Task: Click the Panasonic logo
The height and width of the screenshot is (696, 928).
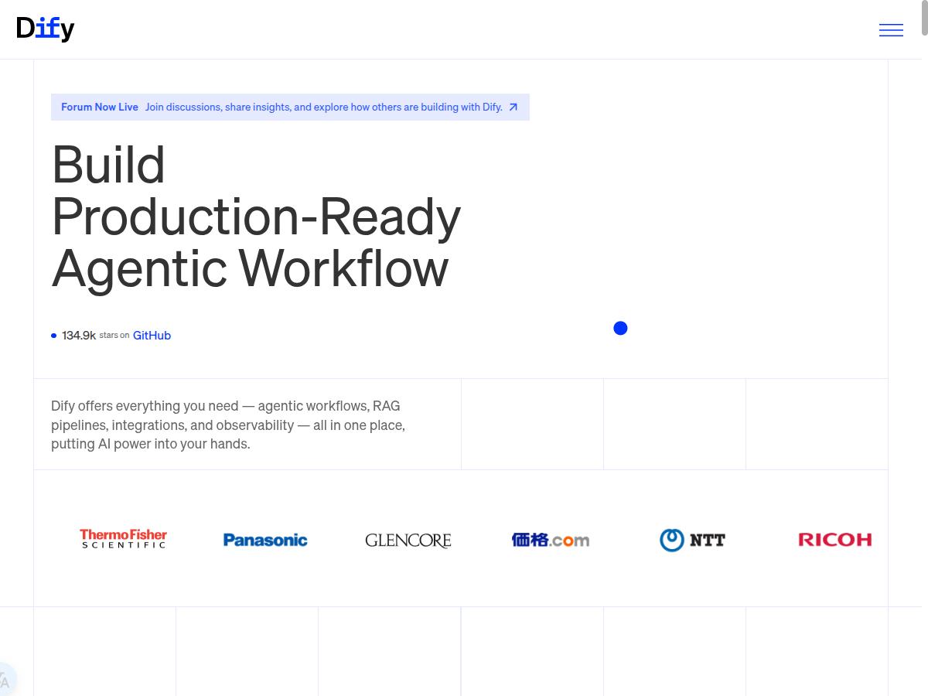Action: pyautogui.click(x=265, y=540)
